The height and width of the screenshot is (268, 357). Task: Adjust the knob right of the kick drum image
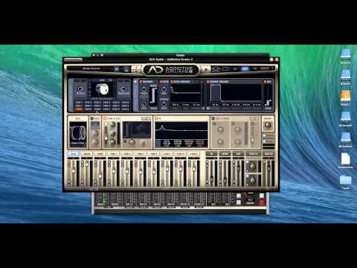tap(123, 89)
